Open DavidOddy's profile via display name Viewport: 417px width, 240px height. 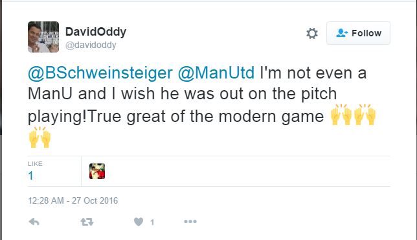pyautogui.click(x=96, y=32)
